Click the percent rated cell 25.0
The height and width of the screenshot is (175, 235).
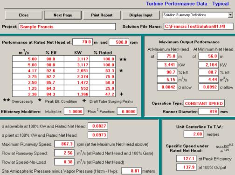point(103,88)
